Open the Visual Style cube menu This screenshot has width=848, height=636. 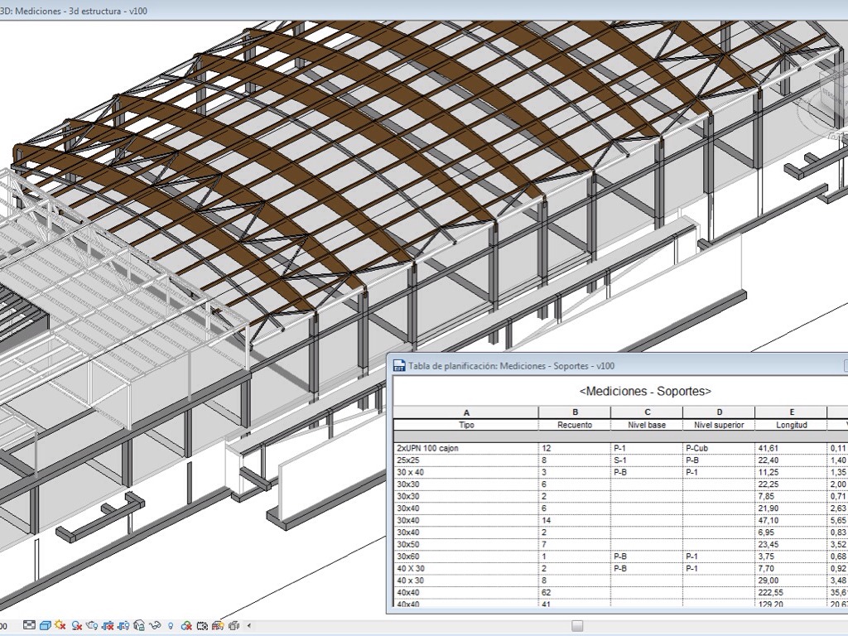point(46,625)
